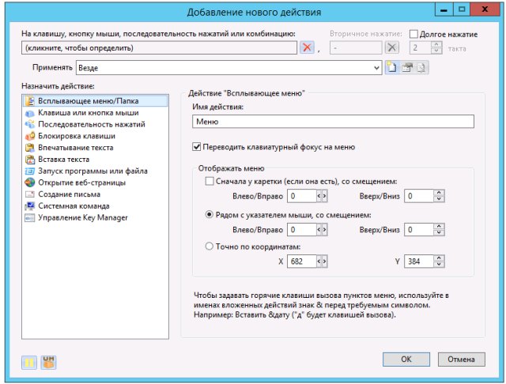Increase the такта count spinner
The height and width of the screenshot is (384, 506).
pos(436,45)
